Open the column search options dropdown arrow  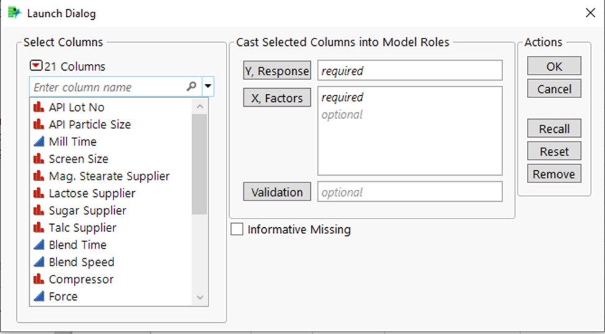[208, 87]
